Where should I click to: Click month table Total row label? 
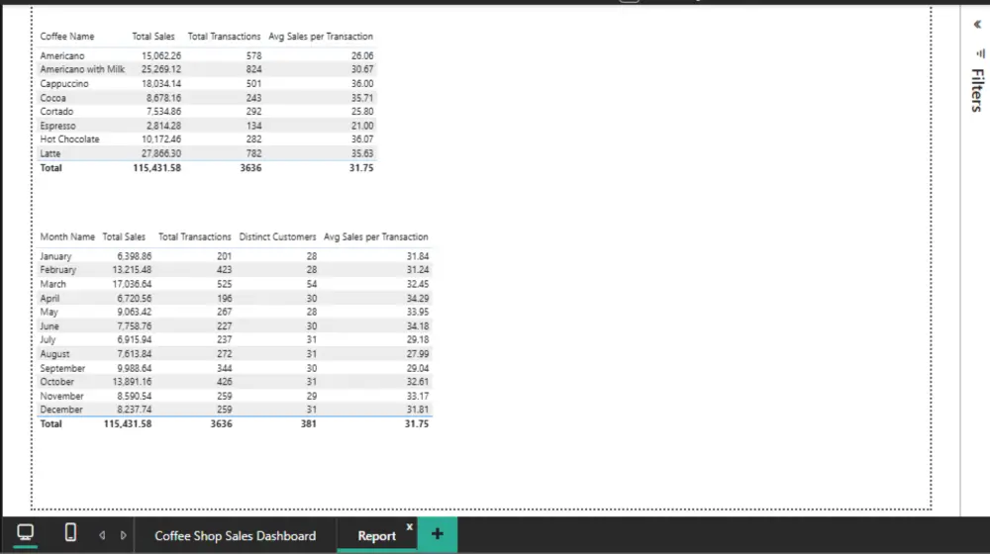coord(51,424)
